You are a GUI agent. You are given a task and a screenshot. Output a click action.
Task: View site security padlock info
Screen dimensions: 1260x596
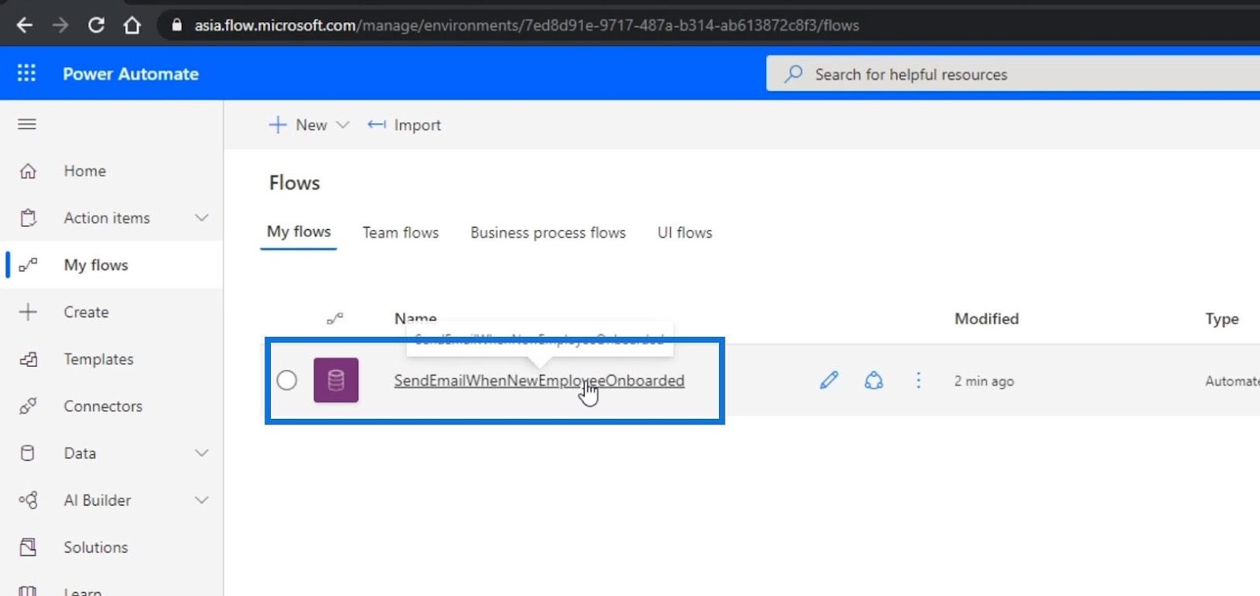[176, 25]
